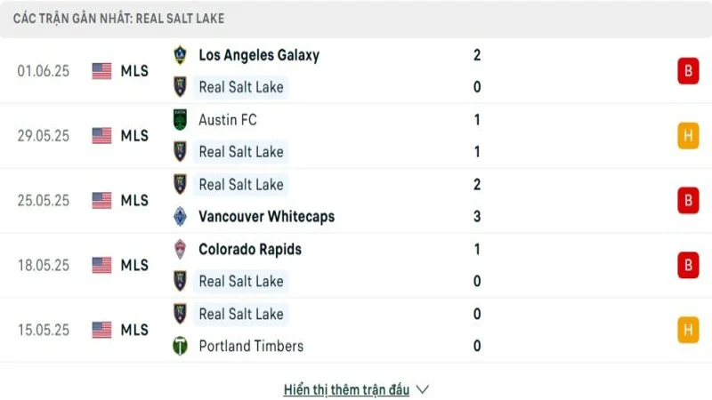Click the Colorado Rapids team crest
Viewport: 712px width, 400px height.
click(181, 249)
